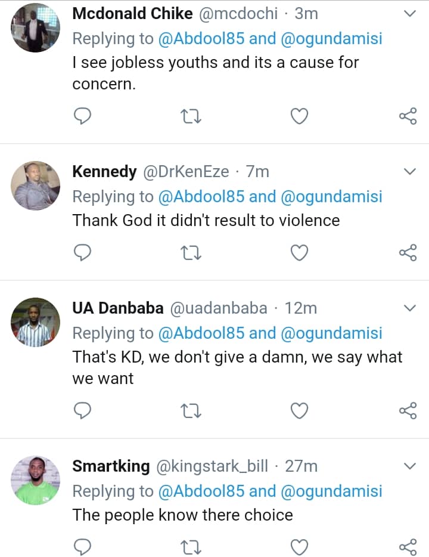The width and height of the screenshot is (429, 557).
Task: Retweet UA Danbaba's KD tweet
Action: click(x=191, y=410)
